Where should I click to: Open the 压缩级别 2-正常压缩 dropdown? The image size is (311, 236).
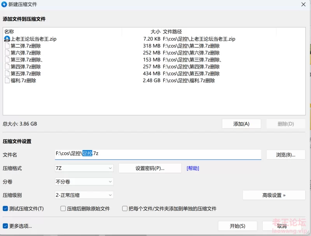click(x=84, y=195)
